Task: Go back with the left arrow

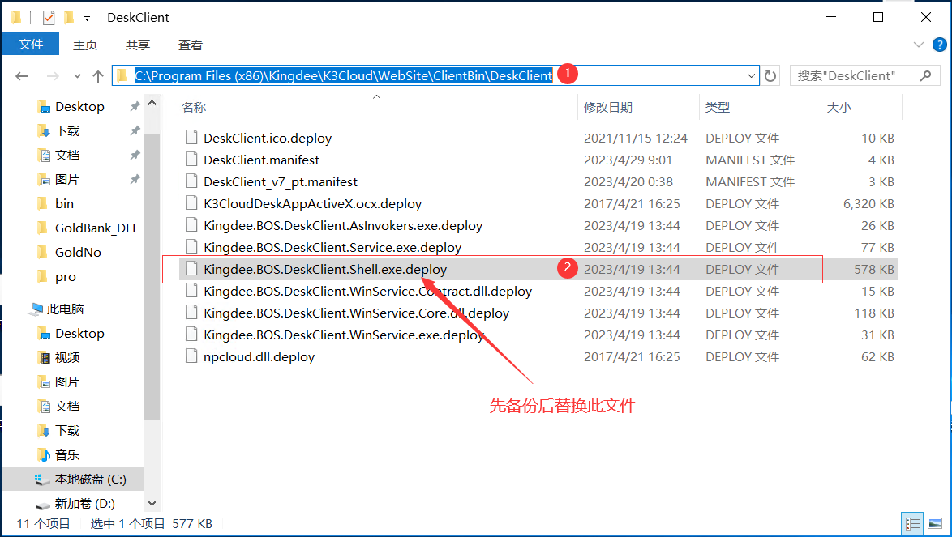Action: [22, 76]
